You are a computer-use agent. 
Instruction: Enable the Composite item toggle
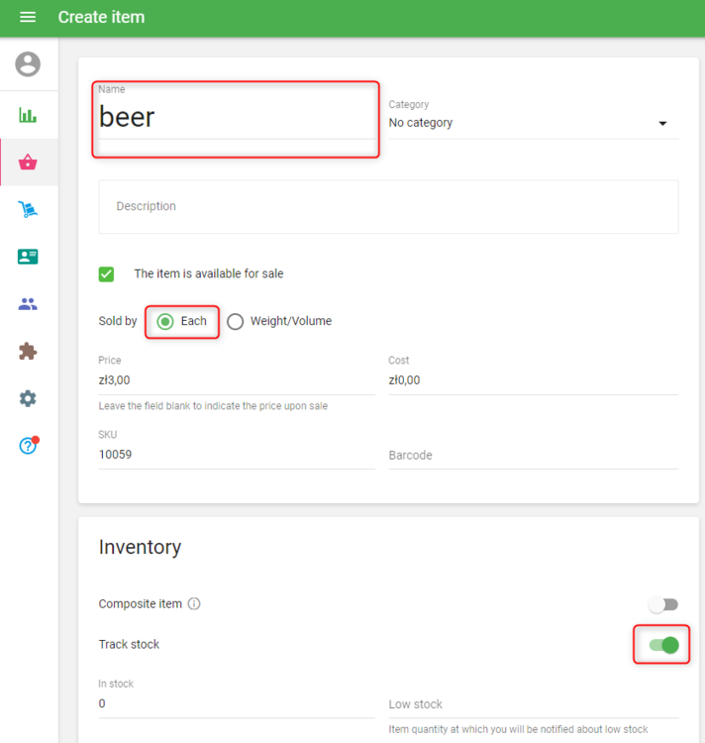click(663, 604)
